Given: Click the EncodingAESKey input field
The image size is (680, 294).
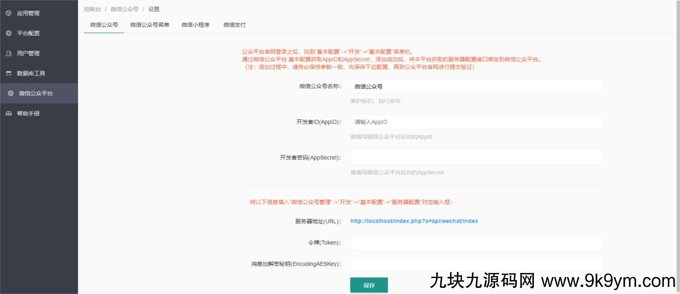Looking at the screenshot, I should point(476,264).
